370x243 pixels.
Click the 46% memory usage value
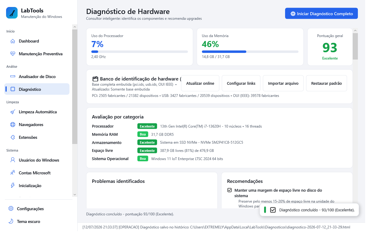pos(210,44)
